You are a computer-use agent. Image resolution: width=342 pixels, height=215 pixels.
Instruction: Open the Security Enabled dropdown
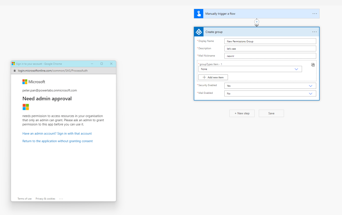coord(270,86)
